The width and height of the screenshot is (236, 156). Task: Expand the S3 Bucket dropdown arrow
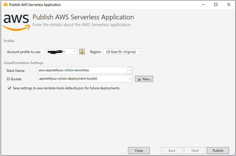(x=130, y=79)
